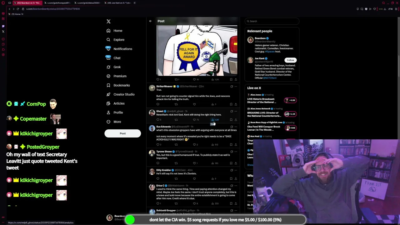Share Erica C's reply

tap(236, 203)
